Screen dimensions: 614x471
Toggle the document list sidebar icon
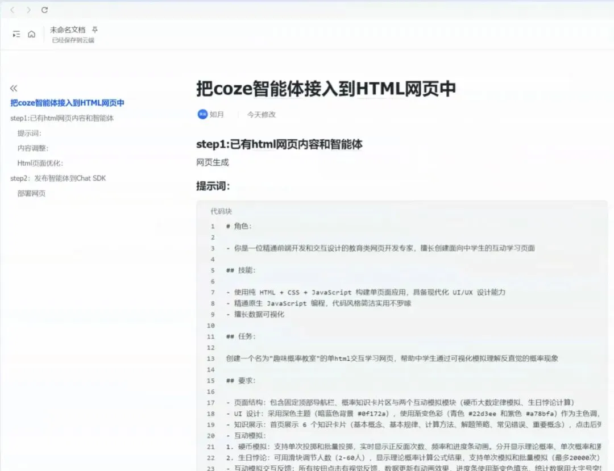coord(16,35)
